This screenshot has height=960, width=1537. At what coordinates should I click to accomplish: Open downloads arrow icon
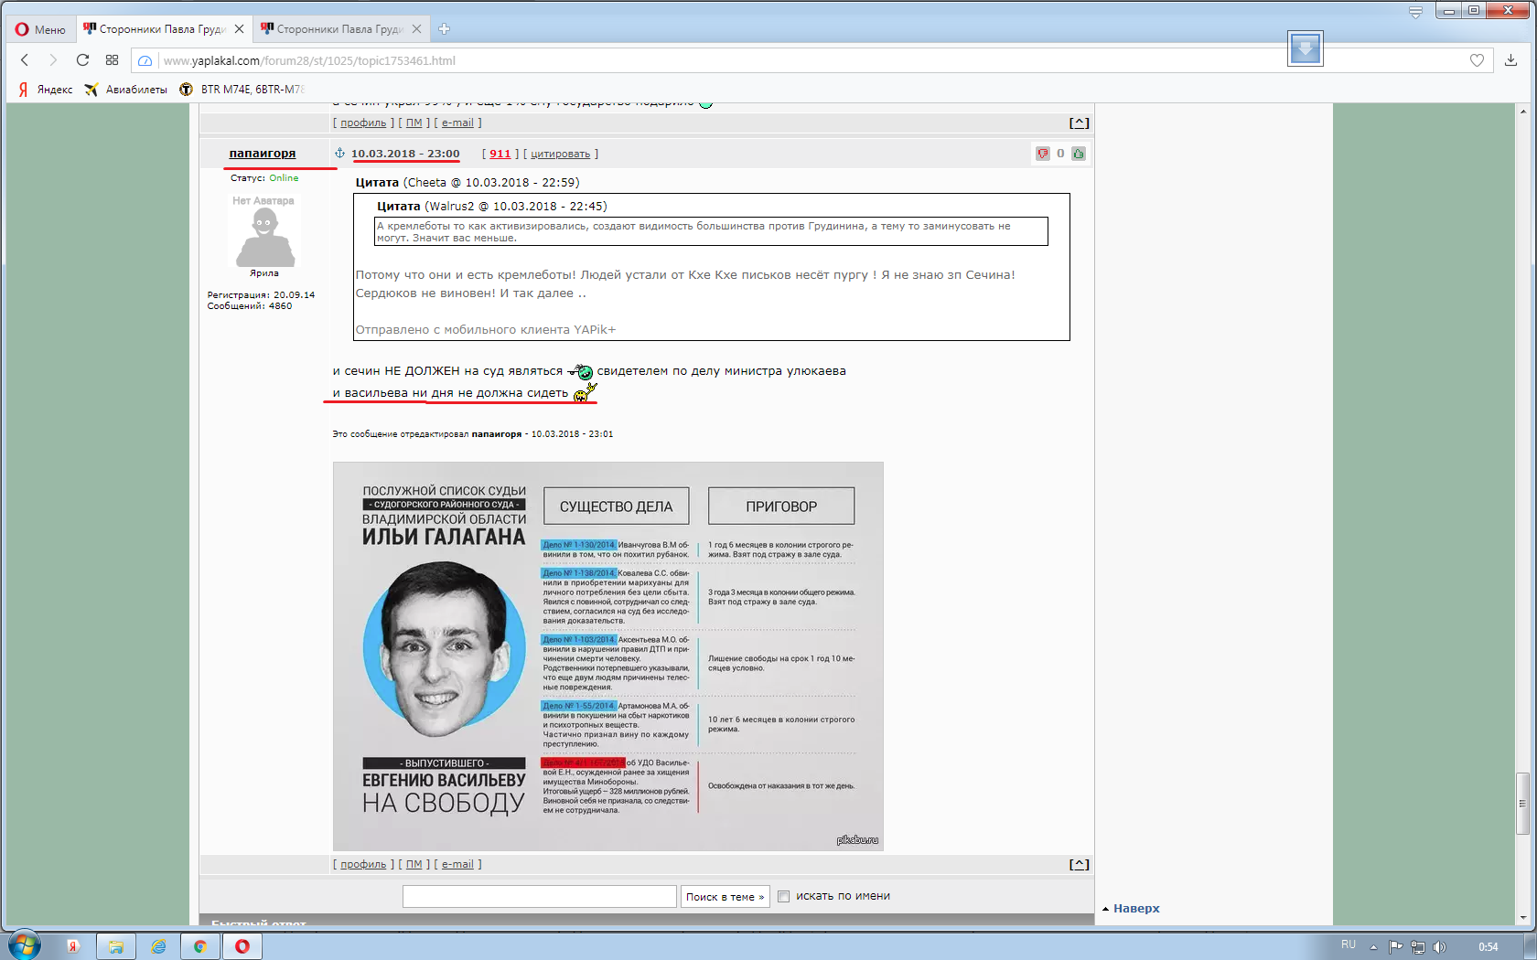tap(1510, 60)
